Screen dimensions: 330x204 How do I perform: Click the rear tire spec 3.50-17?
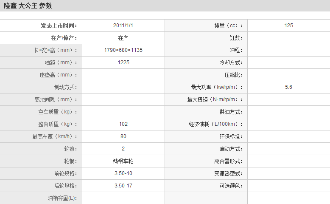(123, 186)
